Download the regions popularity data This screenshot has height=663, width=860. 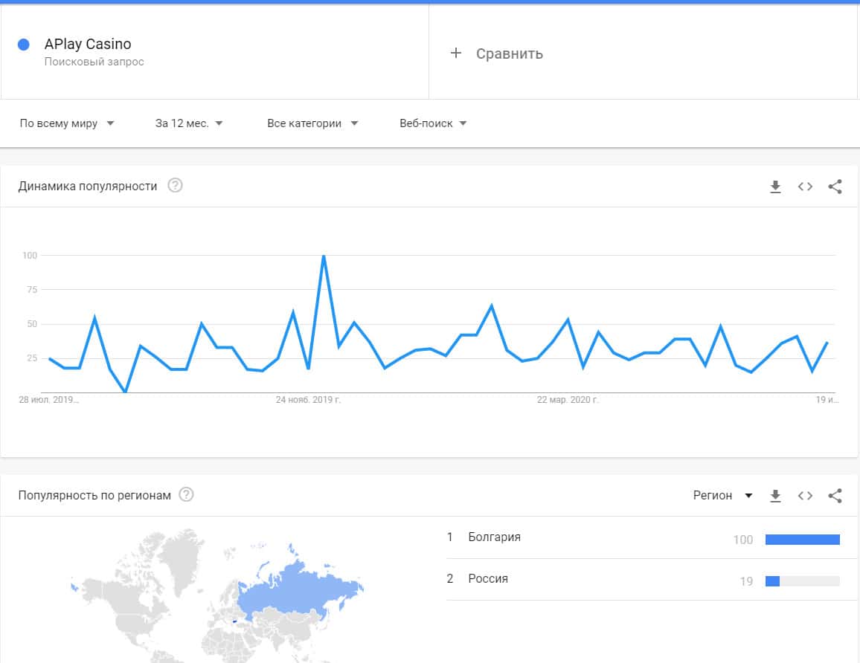pos(775,496)
